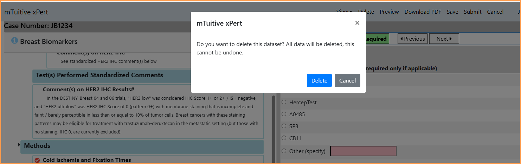Select the SP3 radio button
Image resolution: width=521 pixels, height=164 pixels.
pyautogui.click(x=284, y=126)
